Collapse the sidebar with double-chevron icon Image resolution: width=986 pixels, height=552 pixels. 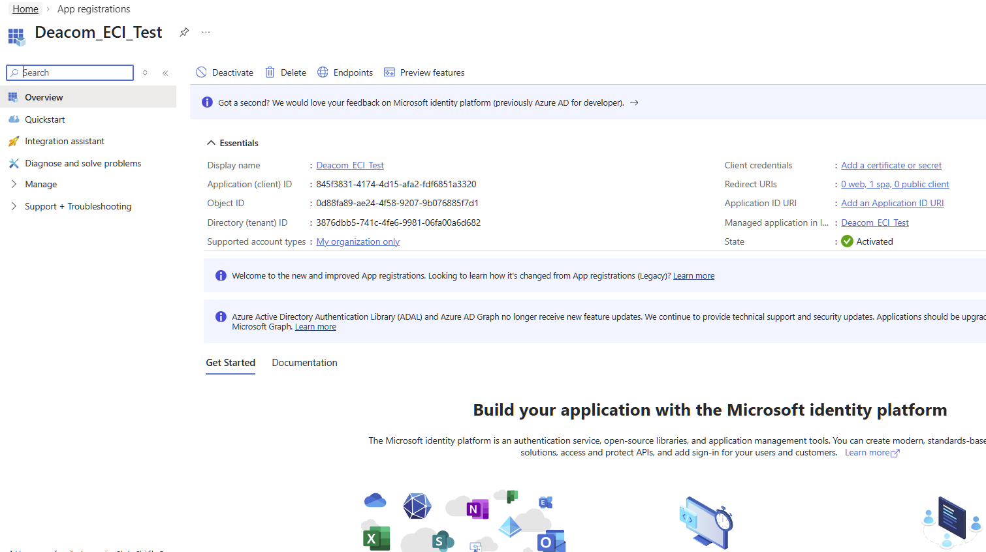click(165, 73)
